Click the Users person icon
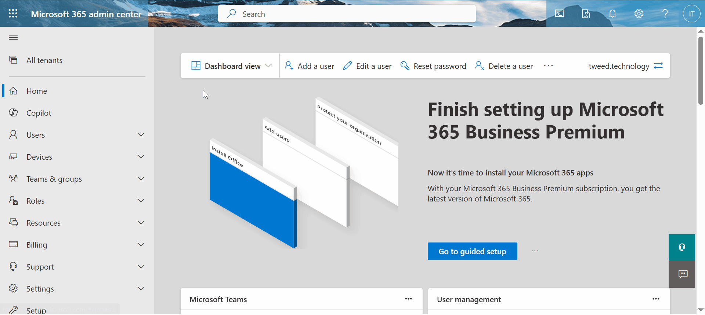Image resolution: width=705 pixels, height=315 pixels. [13, 134]
